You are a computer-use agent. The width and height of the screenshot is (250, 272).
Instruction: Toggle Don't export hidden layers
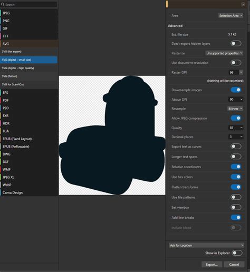[x=236, y=44]
